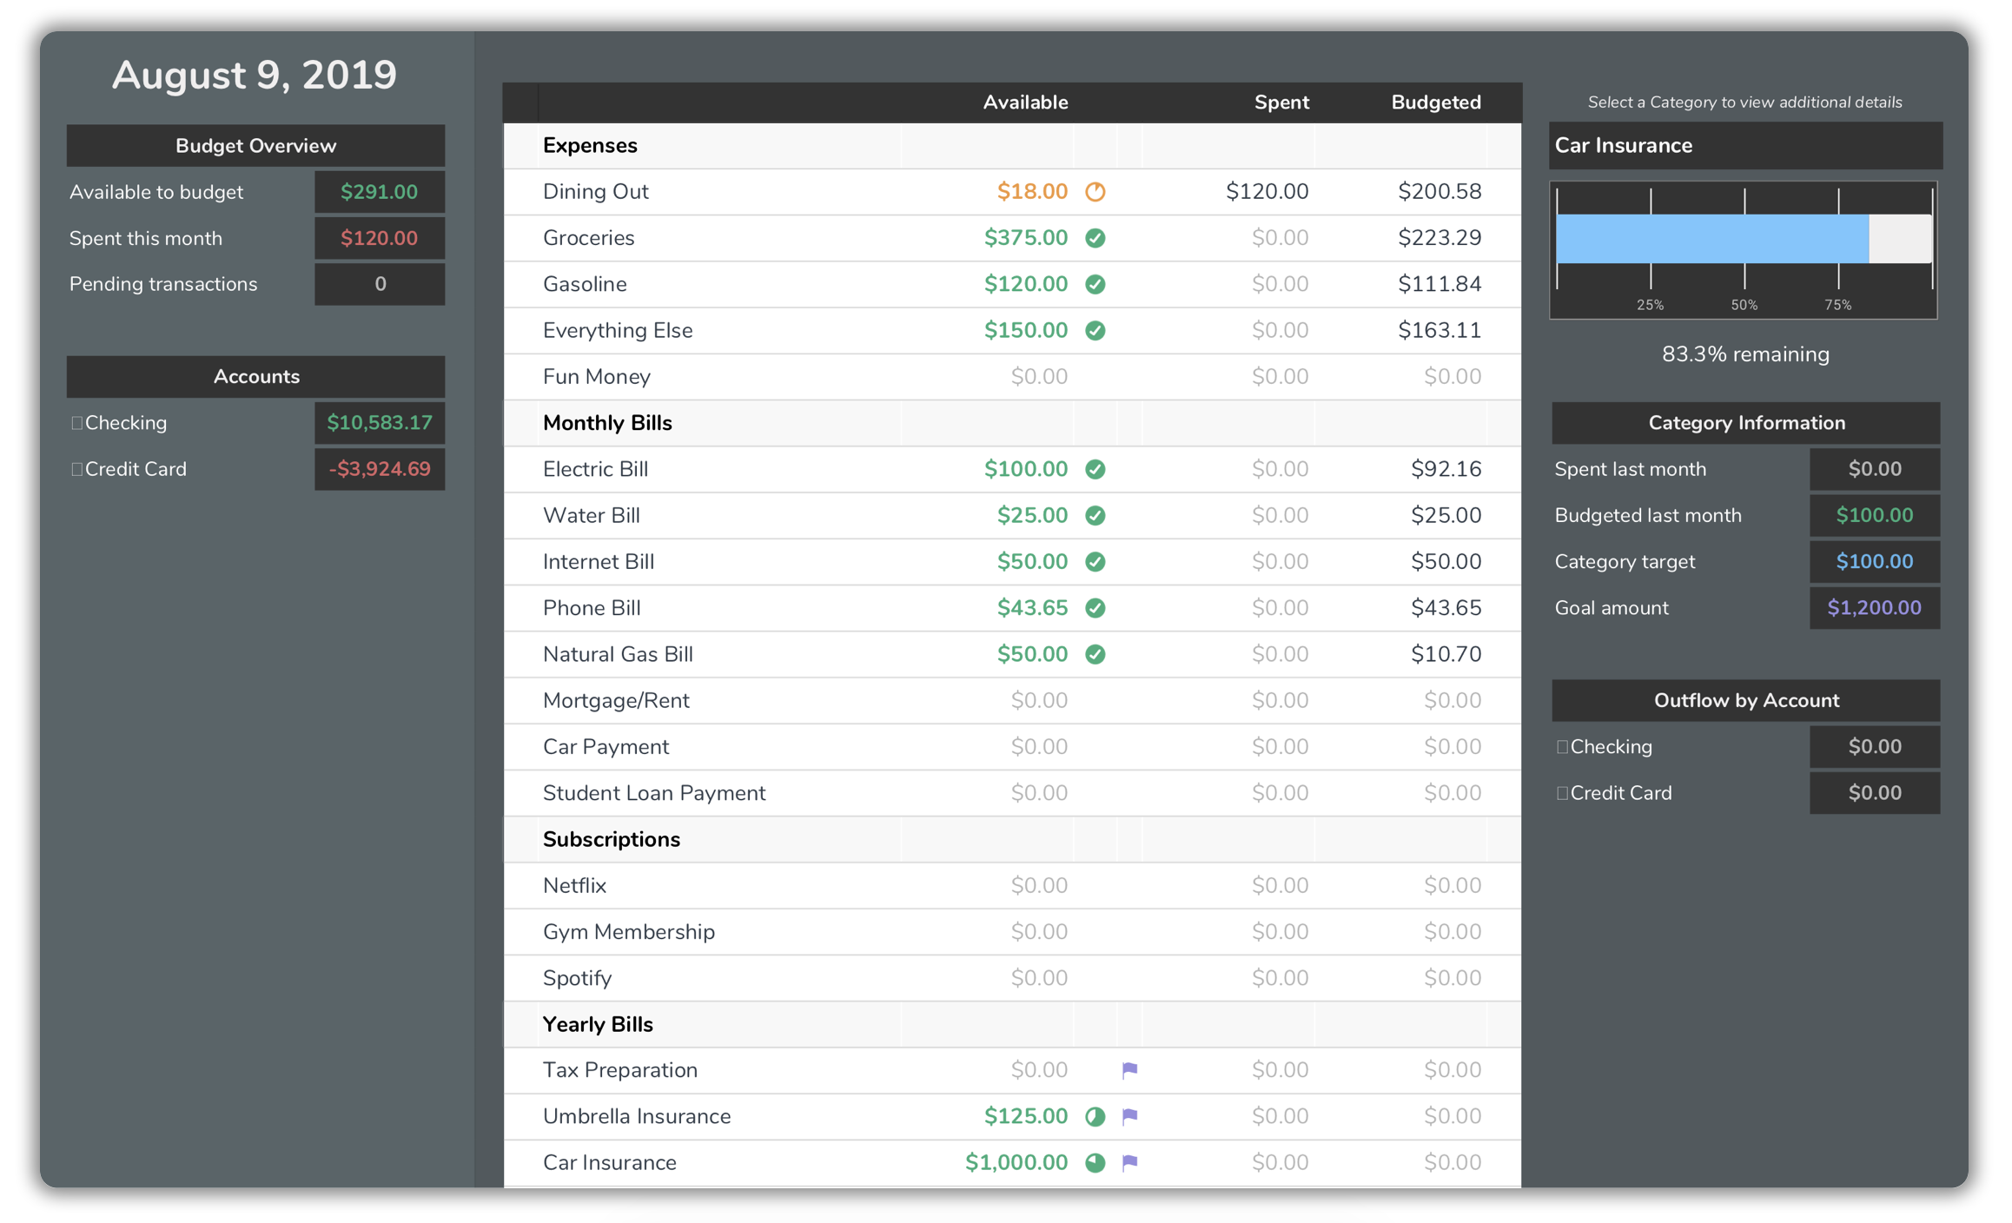Click the Budgeted column header

(1435, 102)
